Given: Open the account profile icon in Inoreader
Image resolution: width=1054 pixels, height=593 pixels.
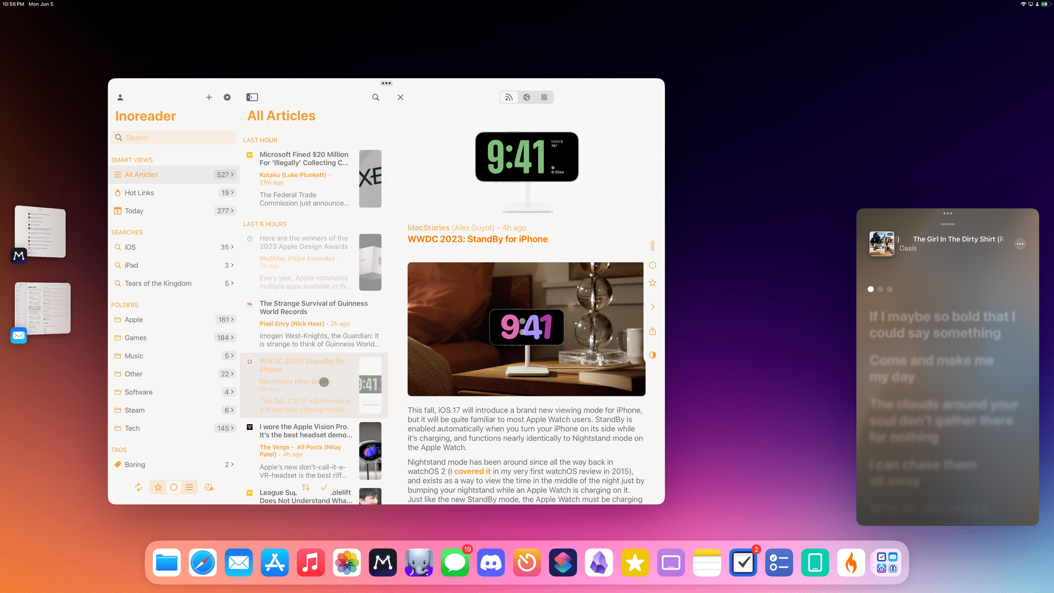Looking at the screenshot, I should coord(120,97).
